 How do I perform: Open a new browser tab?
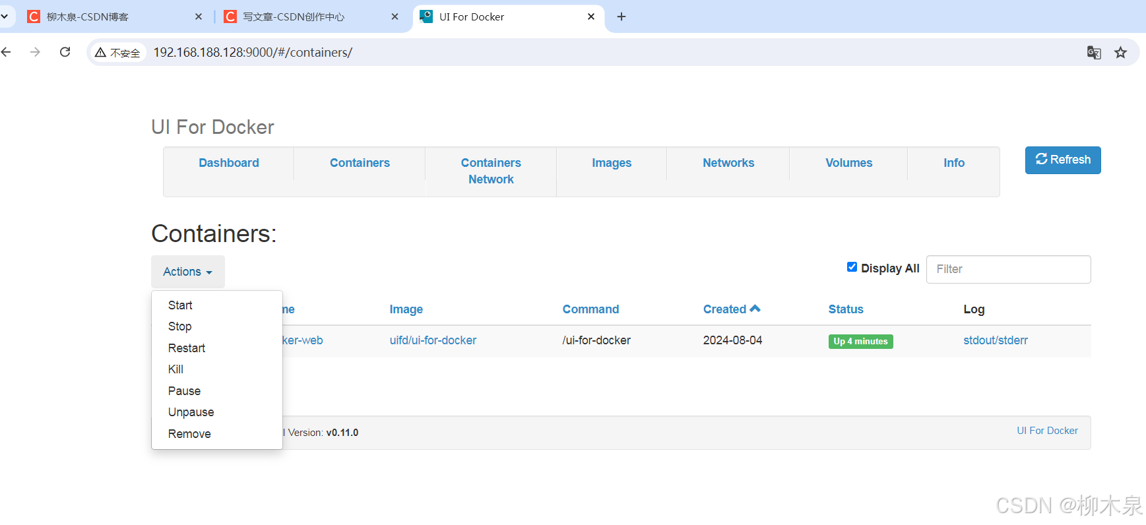[x=621, y=16]
